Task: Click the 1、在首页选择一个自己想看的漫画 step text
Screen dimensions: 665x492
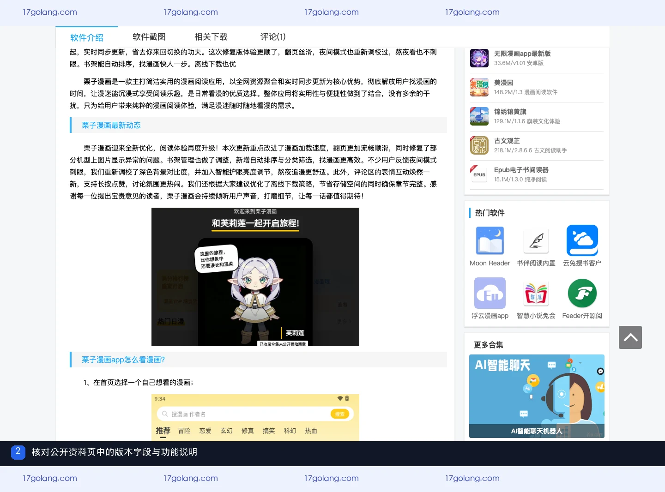Action: point(139,383)
